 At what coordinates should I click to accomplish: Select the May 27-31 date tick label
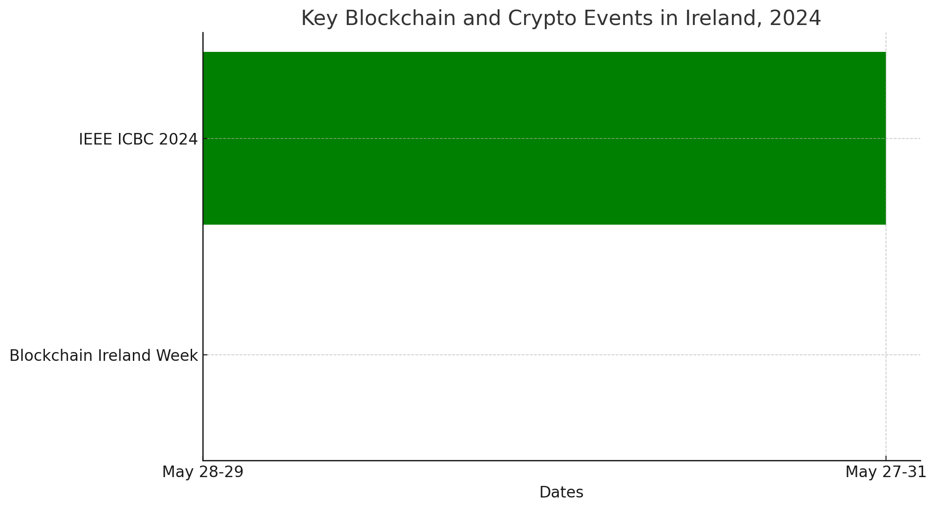point(886,472)
